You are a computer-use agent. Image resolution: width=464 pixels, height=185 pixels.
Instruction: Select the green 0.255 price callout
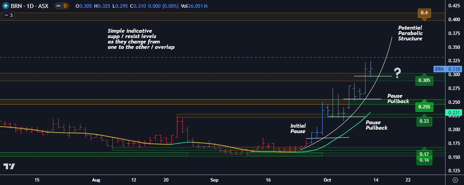click(x=424, y=107)
